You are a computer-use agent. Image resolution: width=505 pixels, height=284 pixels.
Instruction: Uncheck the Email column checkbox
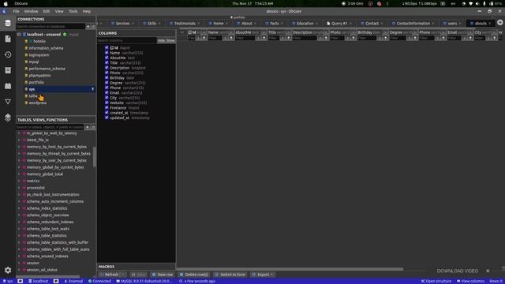(x=107, y=93)
